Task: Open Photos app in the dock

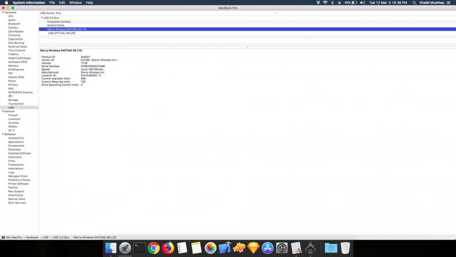Action: pyautogui.click(x=211, y=248)
